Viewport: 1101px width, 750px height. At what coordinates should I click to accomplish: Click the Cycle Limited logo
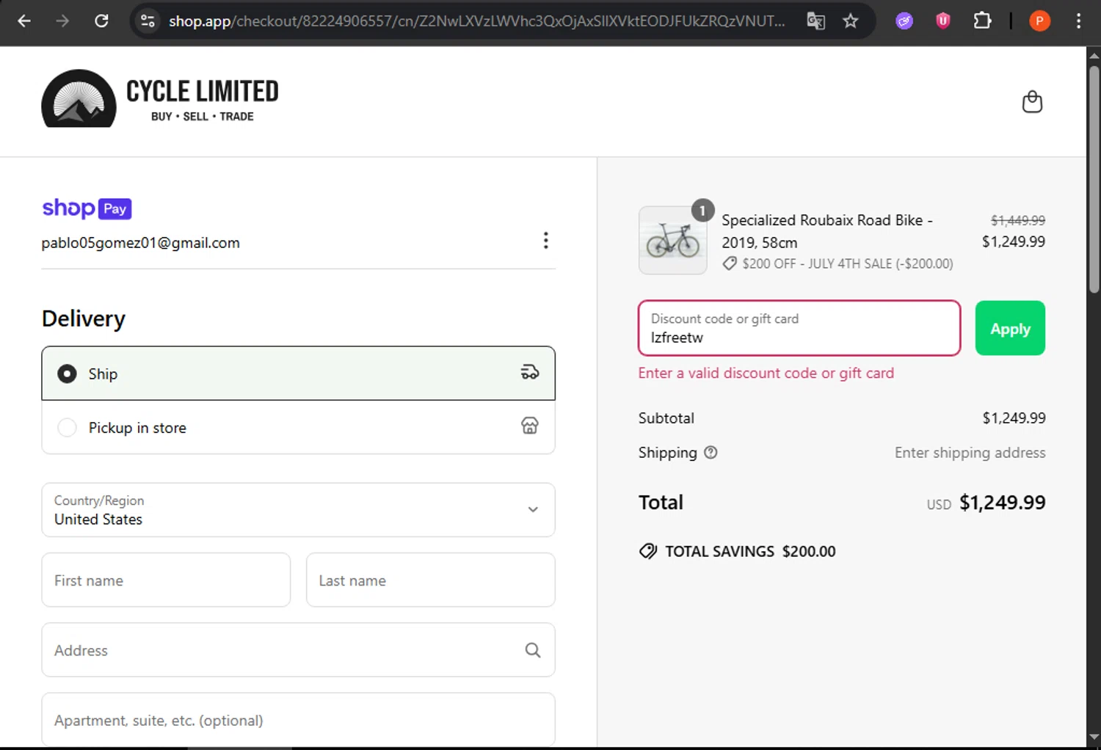(160, 99)
